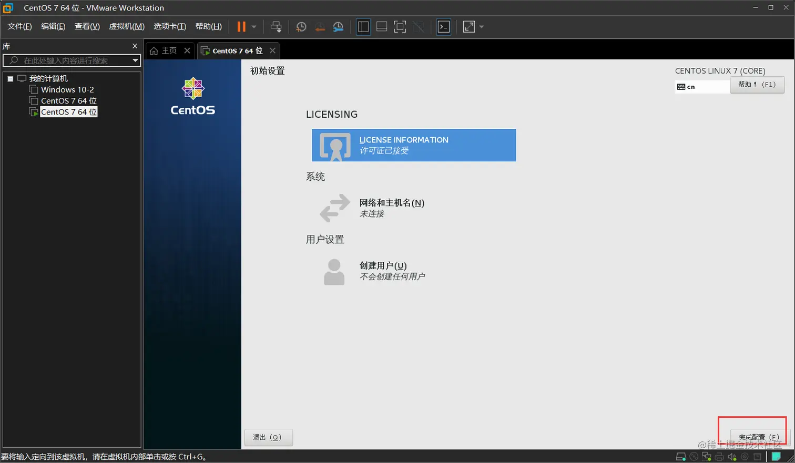Viewport: 795px width, 463px height.
Task: Toggle the console view icon
Action: (x=444, y=27)
